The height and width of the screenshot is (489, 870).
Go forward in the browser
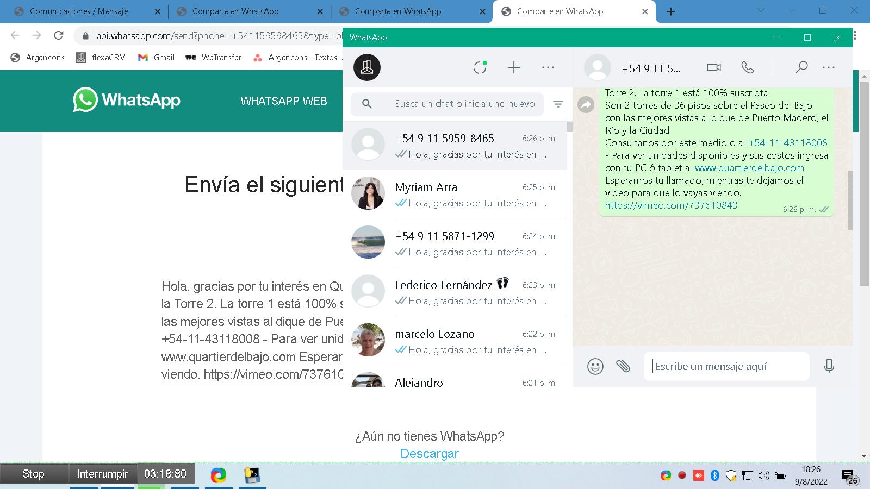tap(36, 35)
